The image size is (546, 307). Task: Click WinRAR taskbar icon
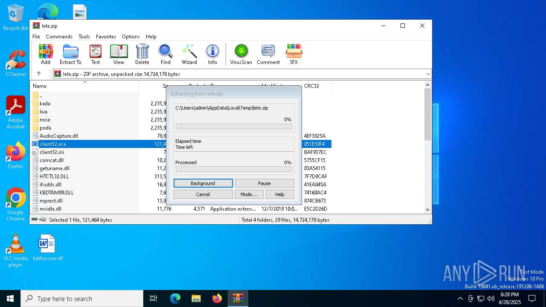(x=238, y=298)
